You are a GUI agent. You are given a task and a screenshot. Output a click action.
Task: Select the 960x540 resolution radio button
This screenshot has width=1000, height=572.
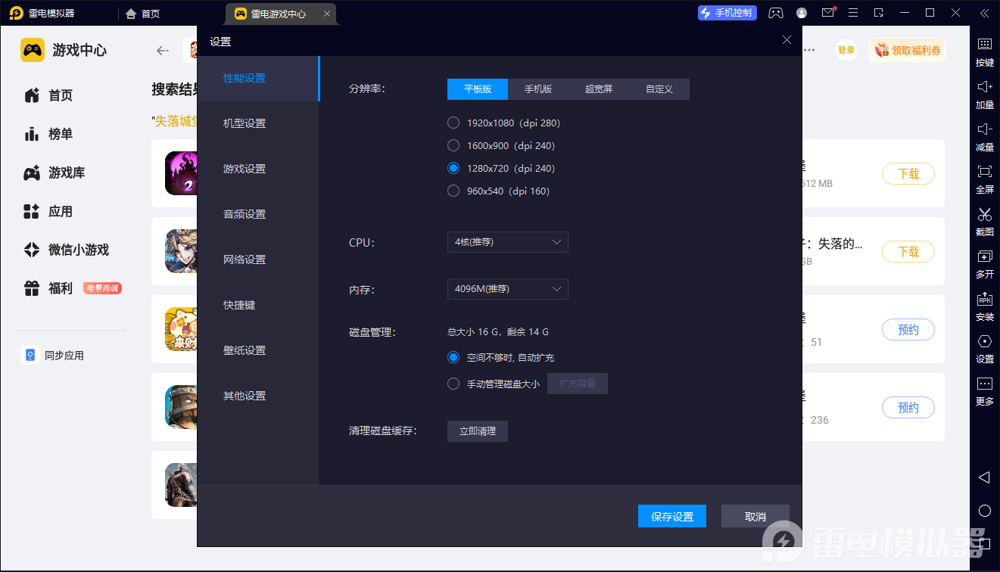[453, 191]
